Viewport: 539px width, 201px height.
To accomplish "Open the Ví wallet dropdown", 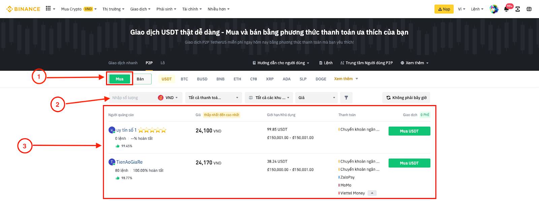I will (x=462, y=9).
